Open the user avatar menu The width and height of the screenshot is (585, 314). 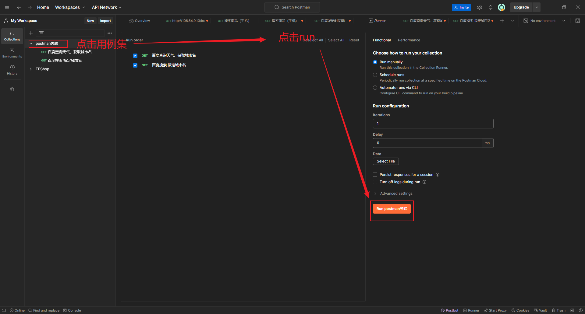coord(502,7)
